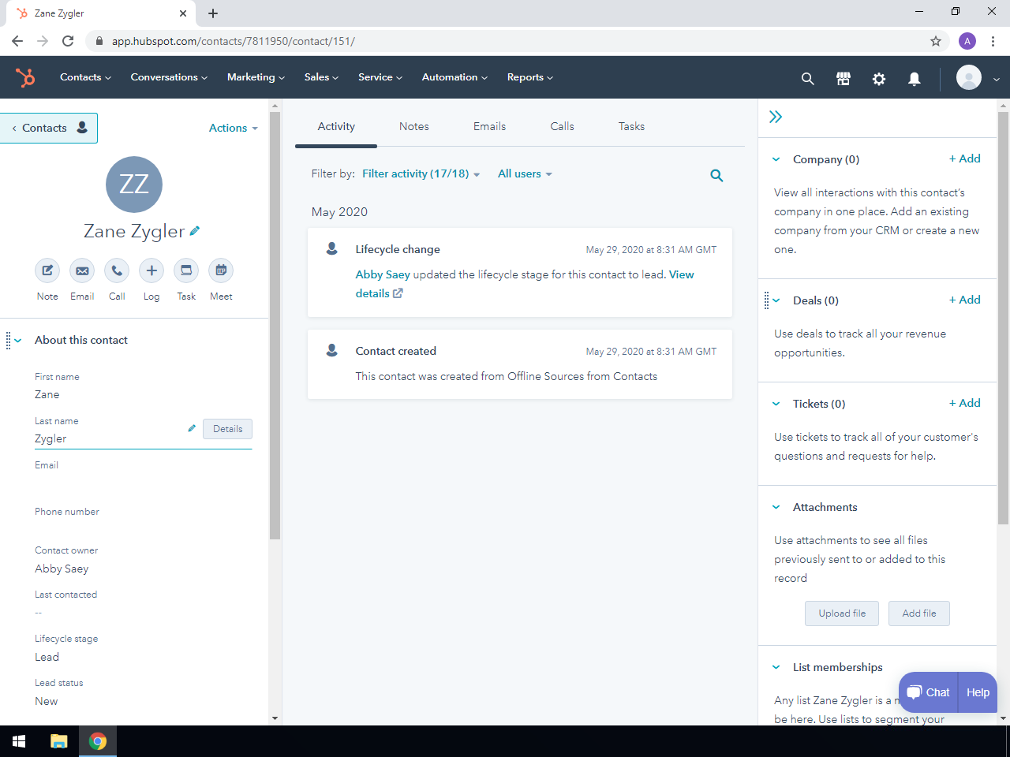
Task: Bookmark this page with the star
Action: [x=936, y=41]
